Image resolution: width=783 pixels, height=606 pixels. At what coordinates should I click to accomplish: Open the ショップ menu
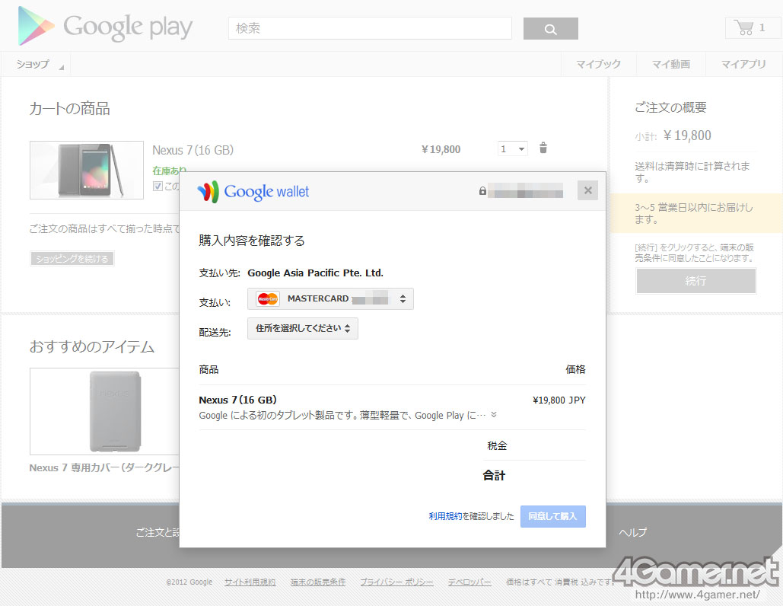click(37, 64)
